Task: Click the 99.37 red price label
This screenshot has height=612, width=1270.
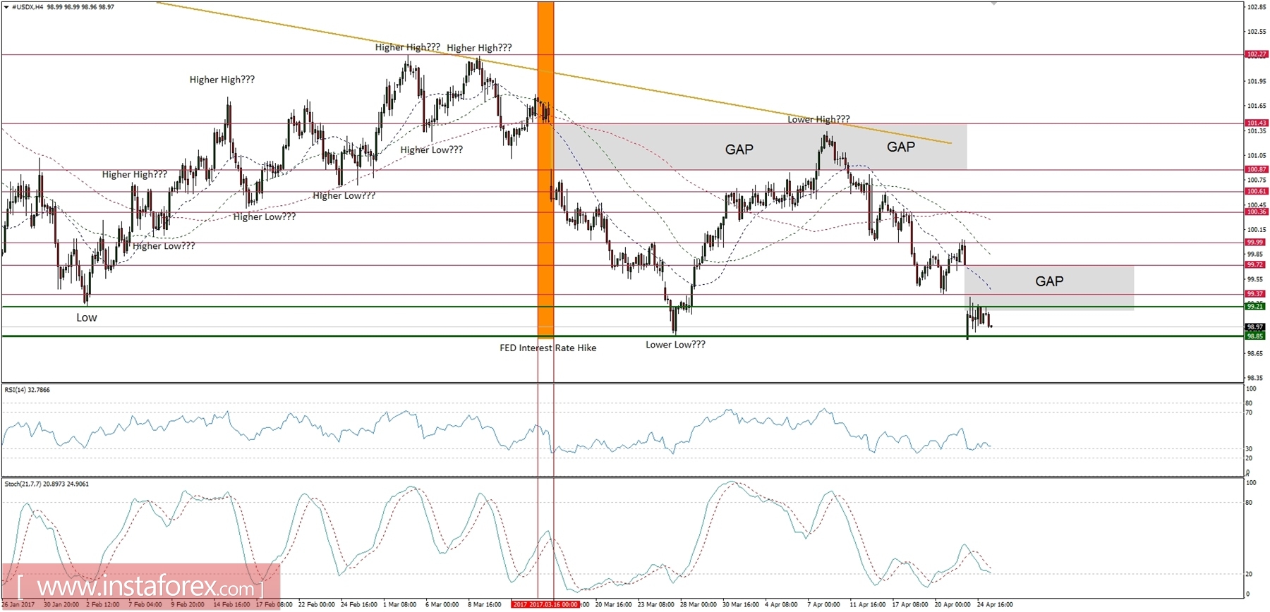Action: point(1255,293)
